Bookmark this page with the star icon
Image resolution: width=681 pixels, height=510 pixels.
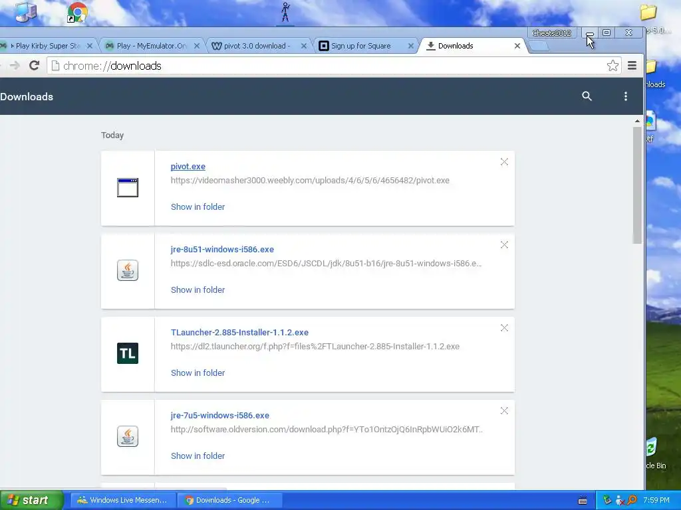(613, 66)
